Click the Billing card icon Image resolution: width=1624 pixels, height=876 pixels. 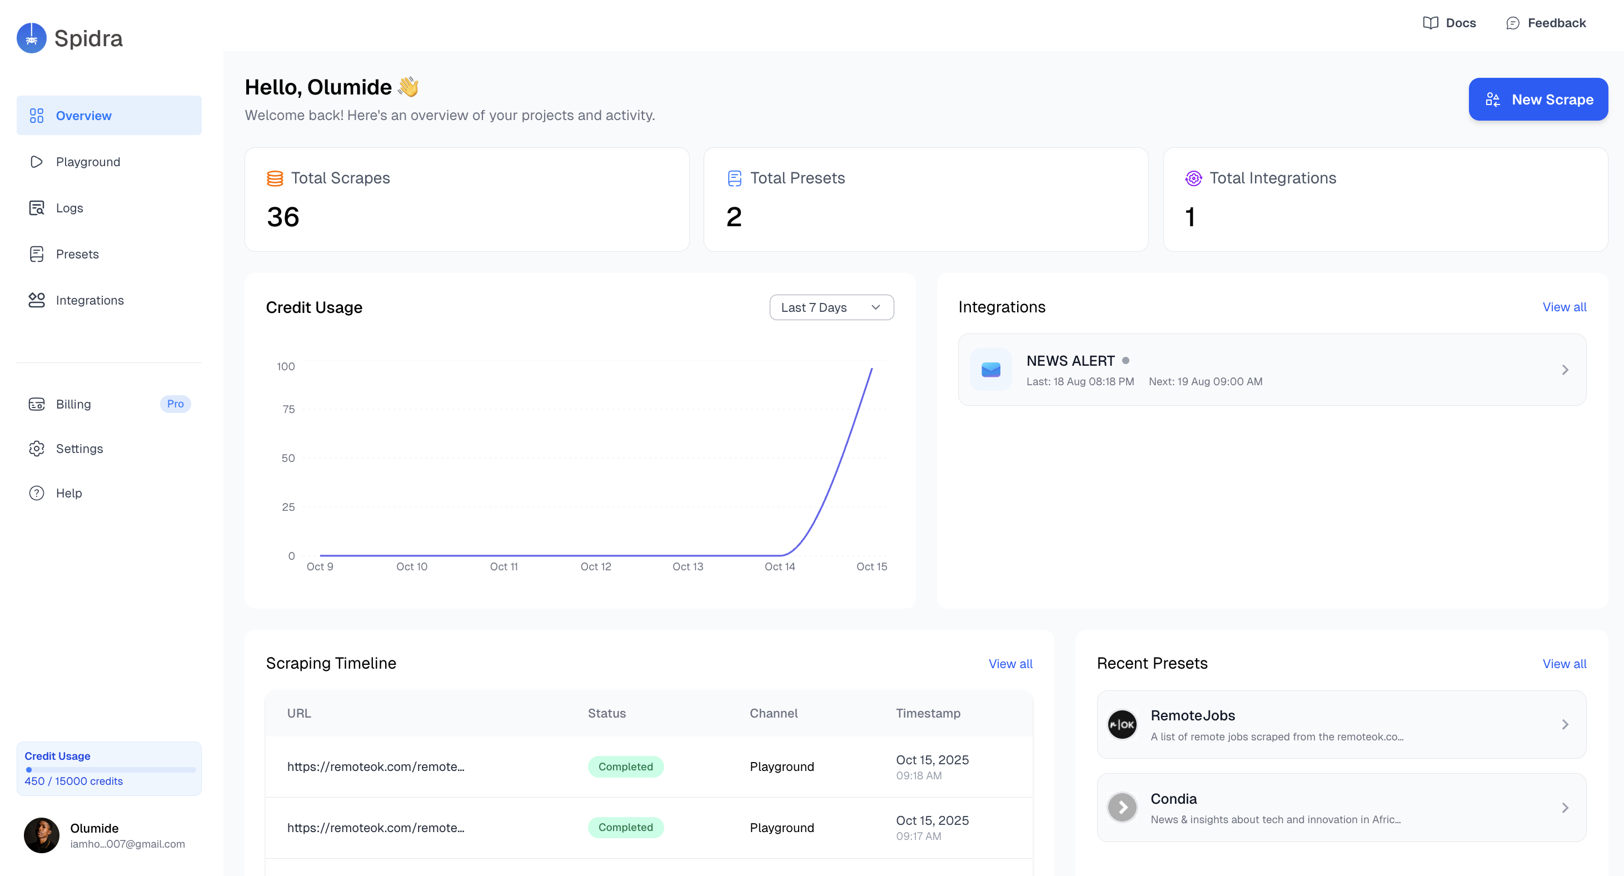(37, 404)
